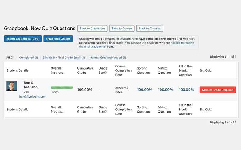Image resolution: width=241 pixels, height=150 pixels.
Task: Click the Back to Courses button
Action: point(150,28)
